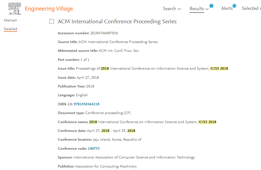Open the Selected records menu
The height and width of the screenshot is (170, 261).
pyautogui.click(x=251, y=8)
